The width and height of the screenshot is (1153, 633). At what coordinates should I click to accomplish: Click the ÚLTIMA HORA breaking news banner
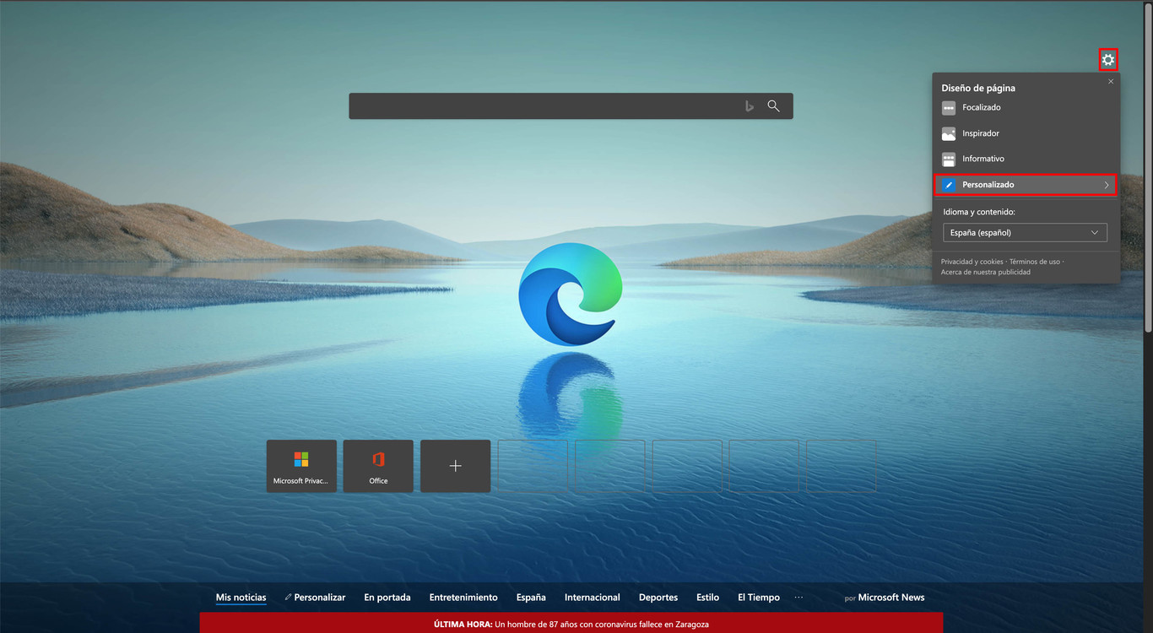(x=571, y=625)
